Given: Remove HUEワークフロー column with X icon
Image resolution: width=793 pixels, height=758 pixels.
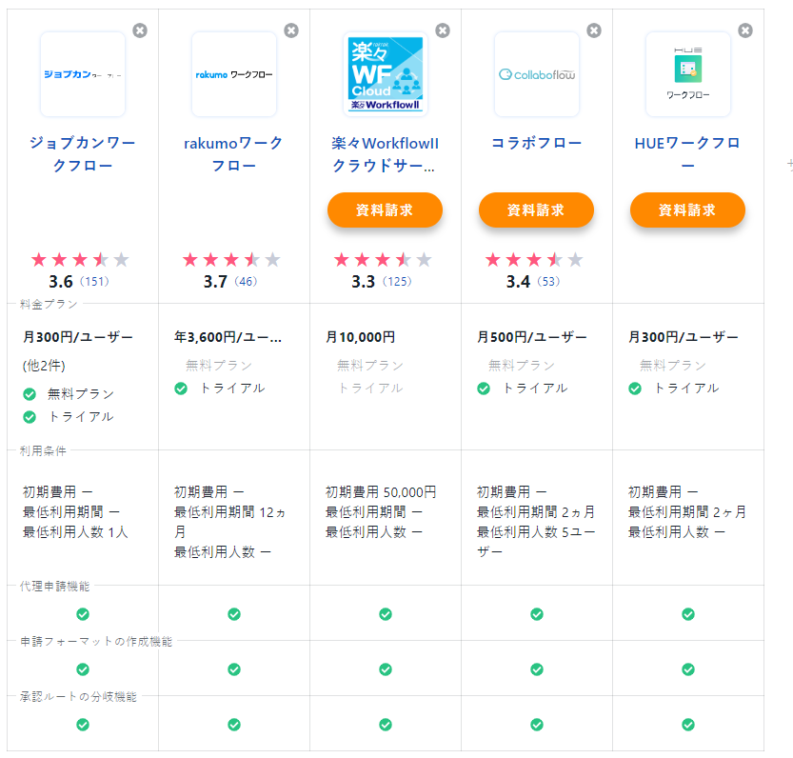Looking at the screenshot, I should click(x=745, y=30).
